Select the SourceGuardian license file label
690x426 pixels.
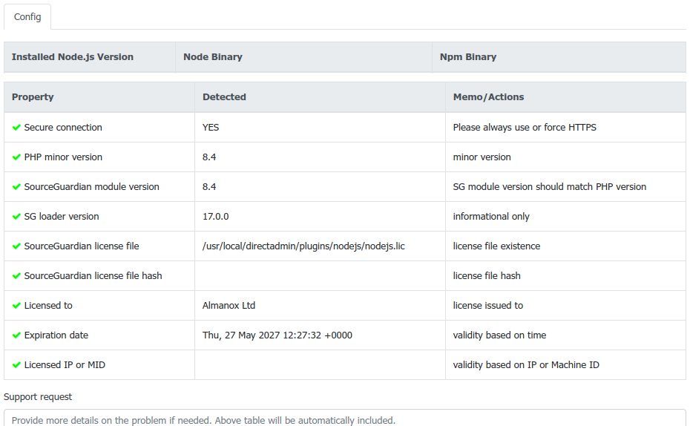82,246
